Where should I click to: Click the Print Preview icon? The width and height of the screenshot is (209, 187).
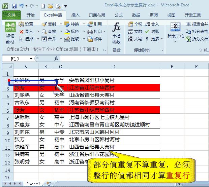(58, 6)
